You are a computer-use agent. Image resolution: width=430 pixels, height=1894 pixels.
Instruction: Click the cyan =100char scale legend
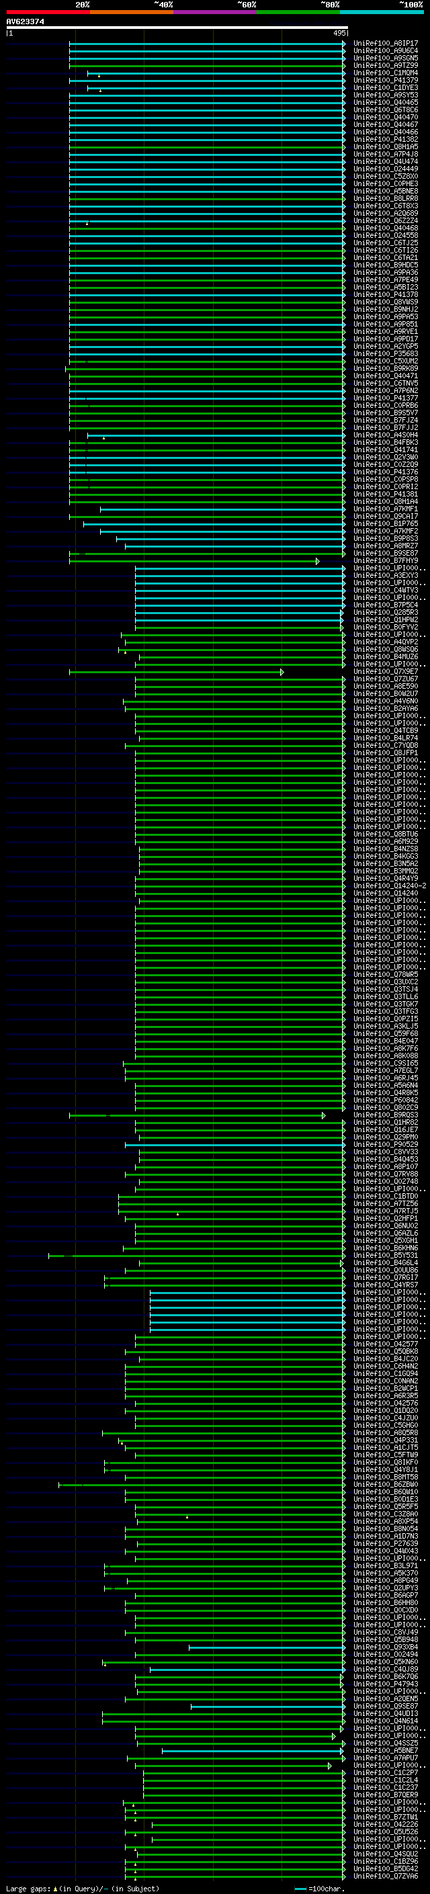click(x=319, y=1888)
